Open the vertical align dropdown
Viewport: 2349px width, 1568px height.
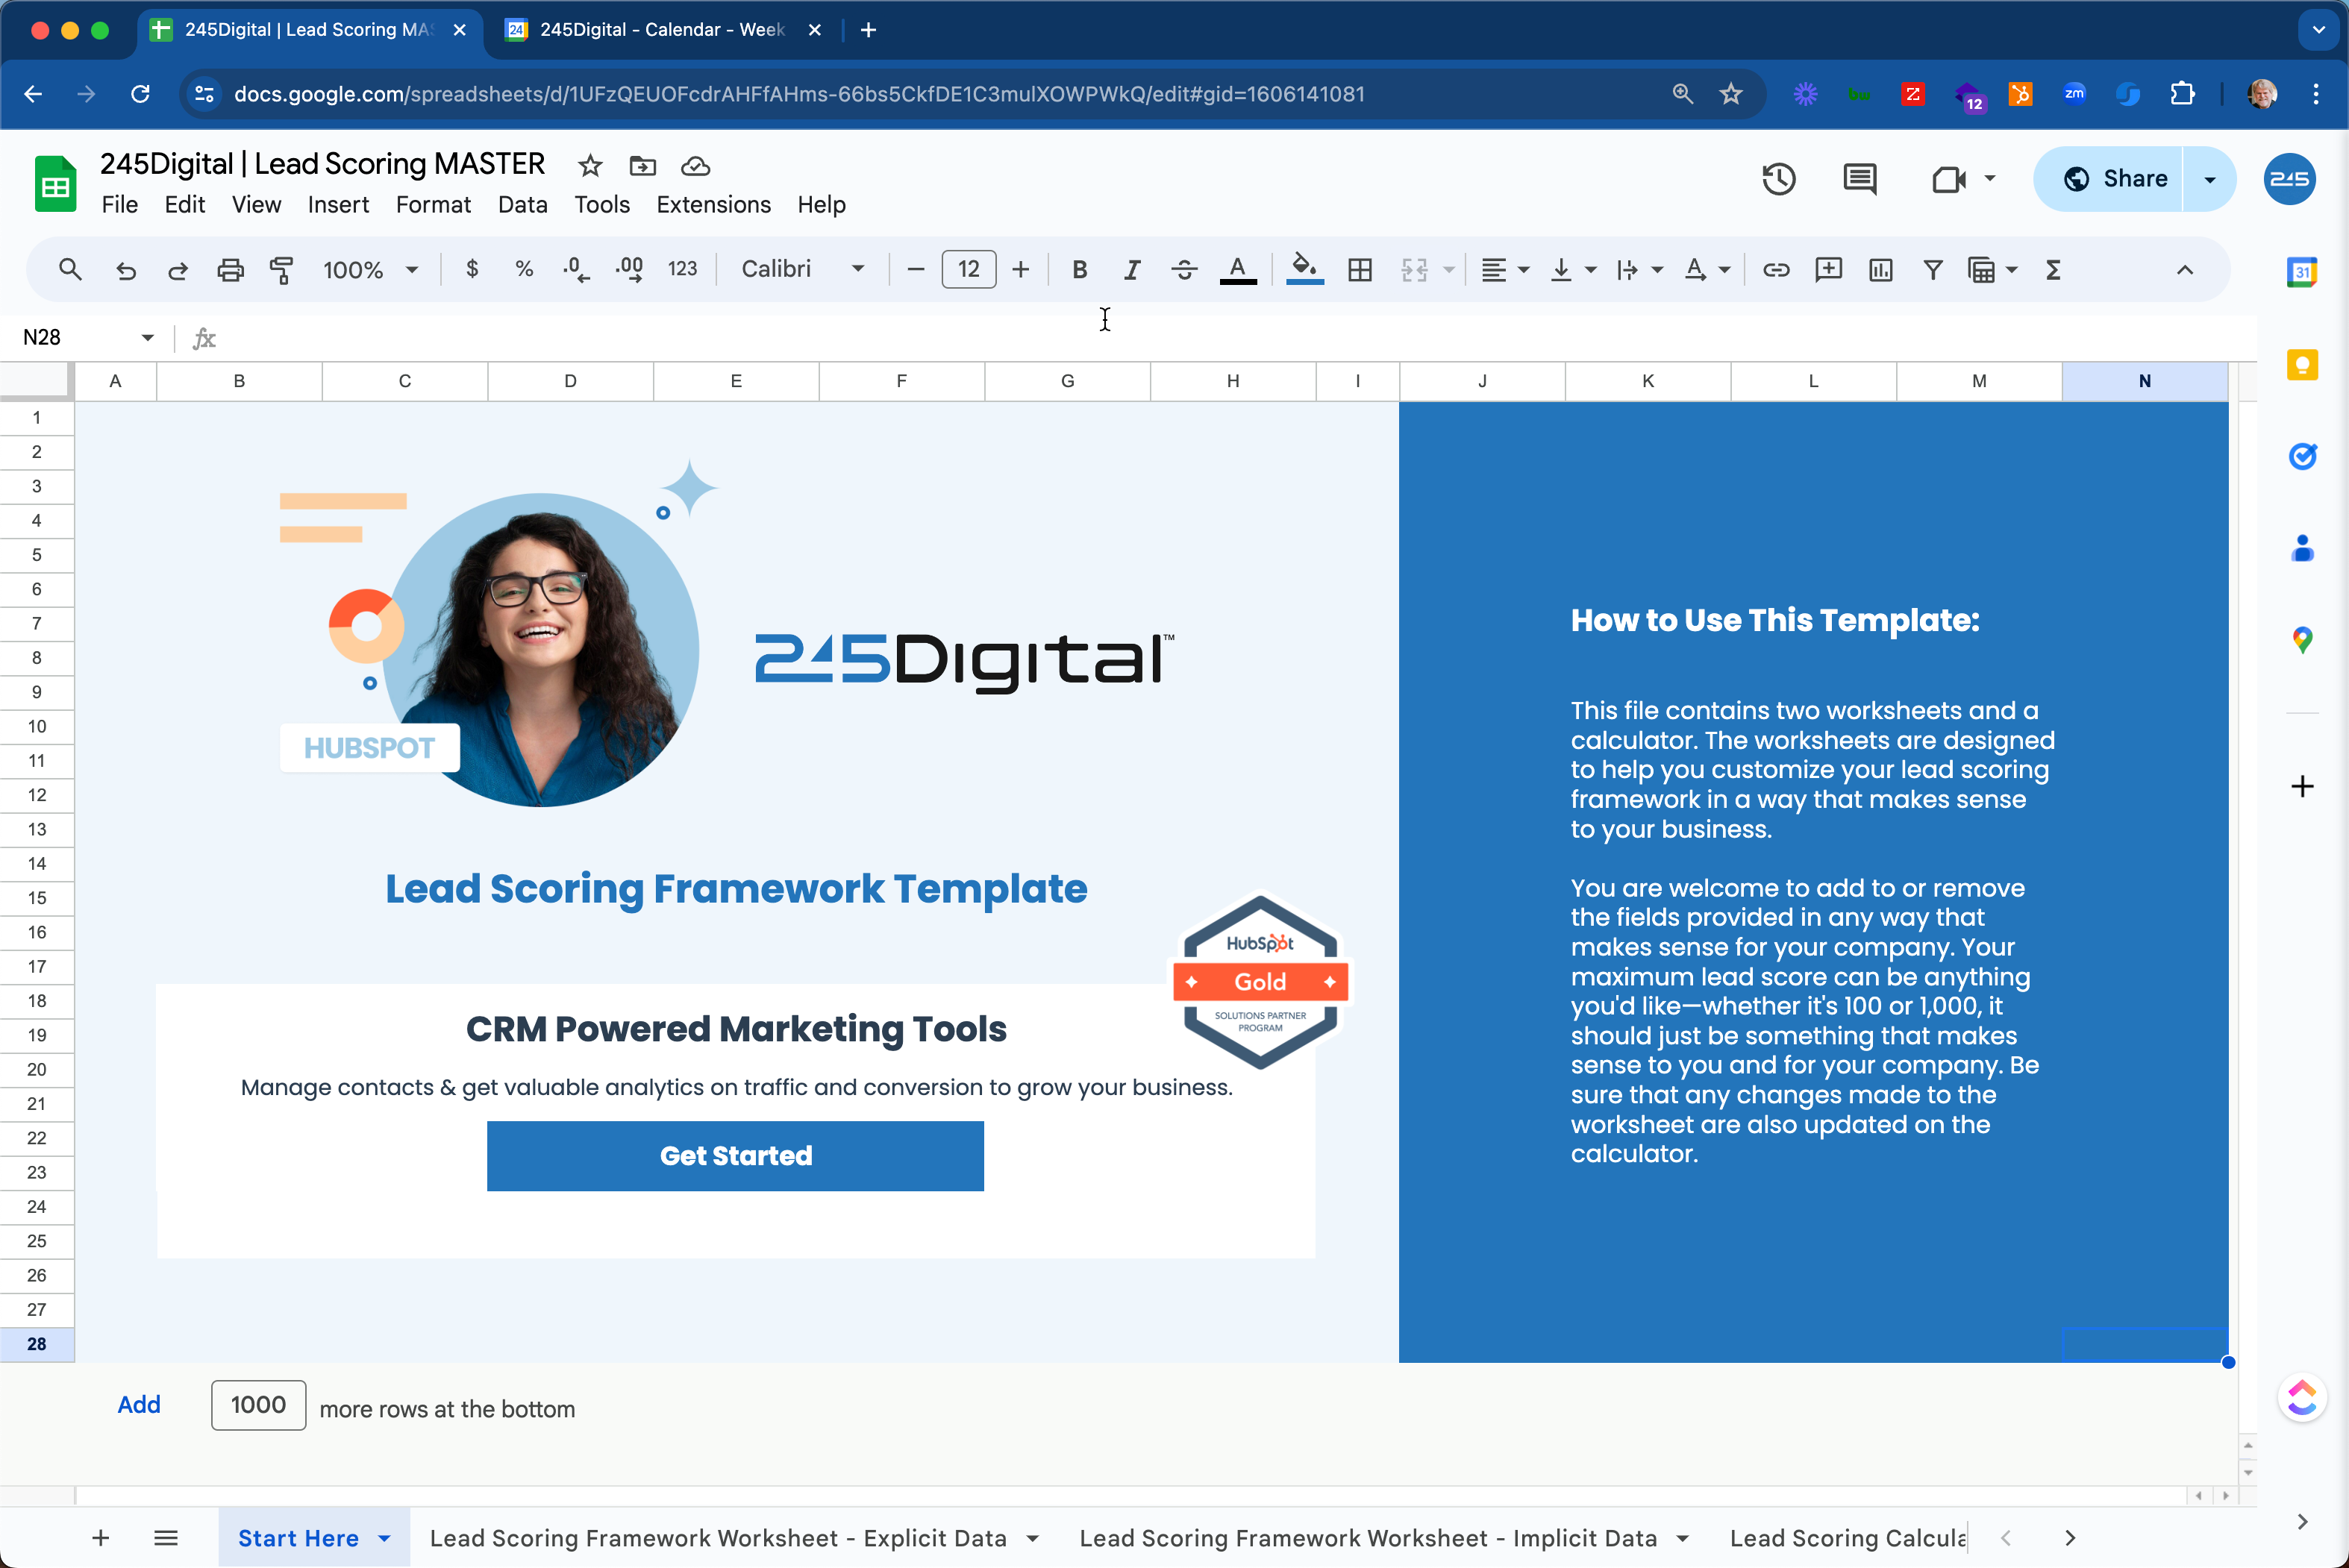click(1573, 270)
